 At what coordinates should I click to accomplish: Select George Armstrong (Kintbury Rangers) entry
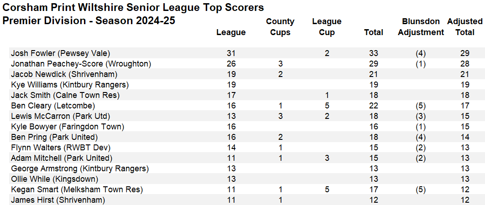[79, 169]
